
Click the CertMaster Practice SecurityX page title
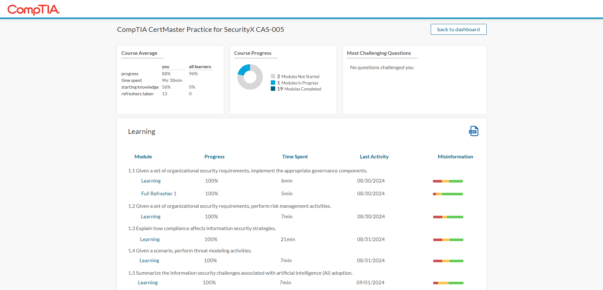[200, 29]
